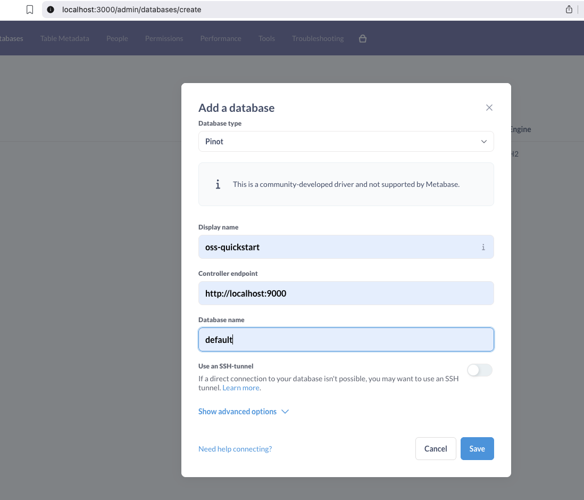Expand Show advanced options
The height and width of the screenshot is (500, 584).
point(237,412)
